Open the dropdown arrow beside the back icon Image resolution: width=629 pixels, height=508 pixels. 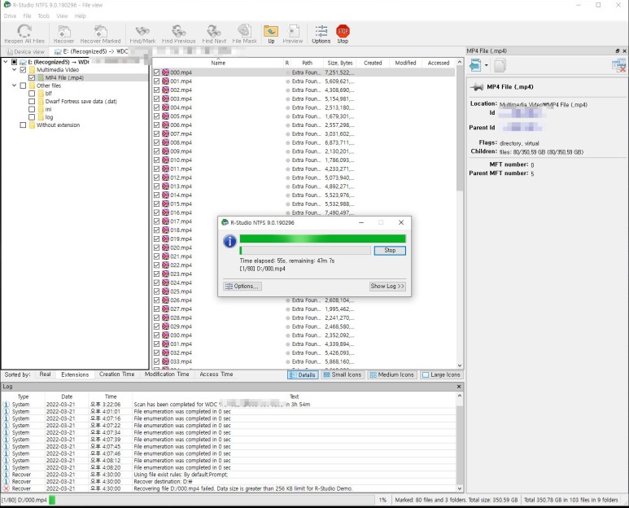point(486,65)
